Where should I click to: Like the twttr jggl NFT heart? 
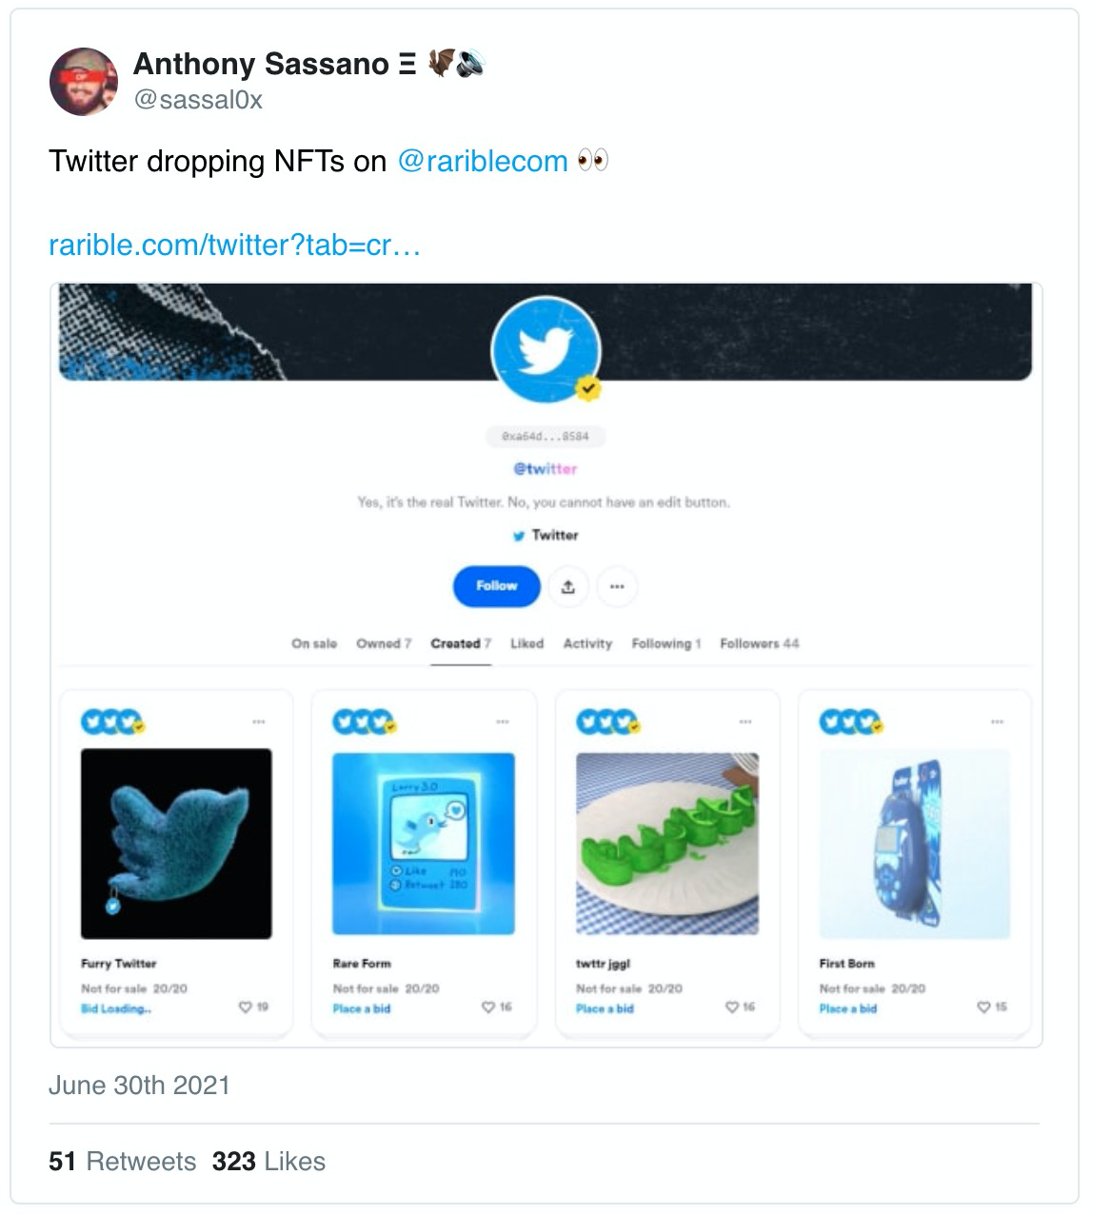pos(732,1007)
